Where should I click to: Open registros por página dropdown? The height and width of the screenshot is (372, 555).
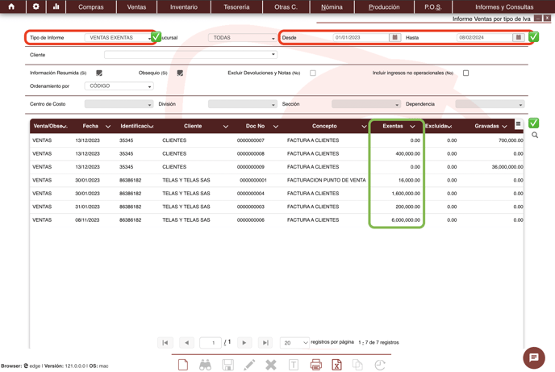[294, 343]
